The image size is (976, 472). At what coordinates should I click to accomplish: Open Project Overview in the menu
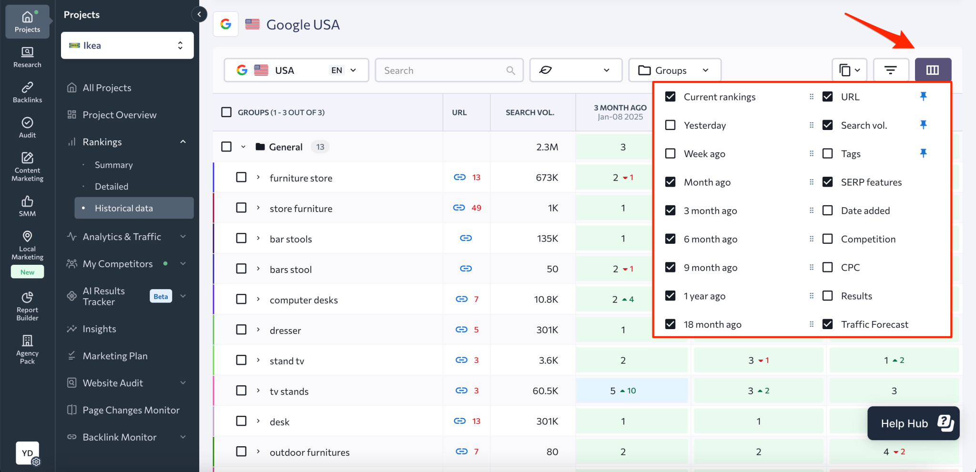pyautogui.click(x=119, y=115)
